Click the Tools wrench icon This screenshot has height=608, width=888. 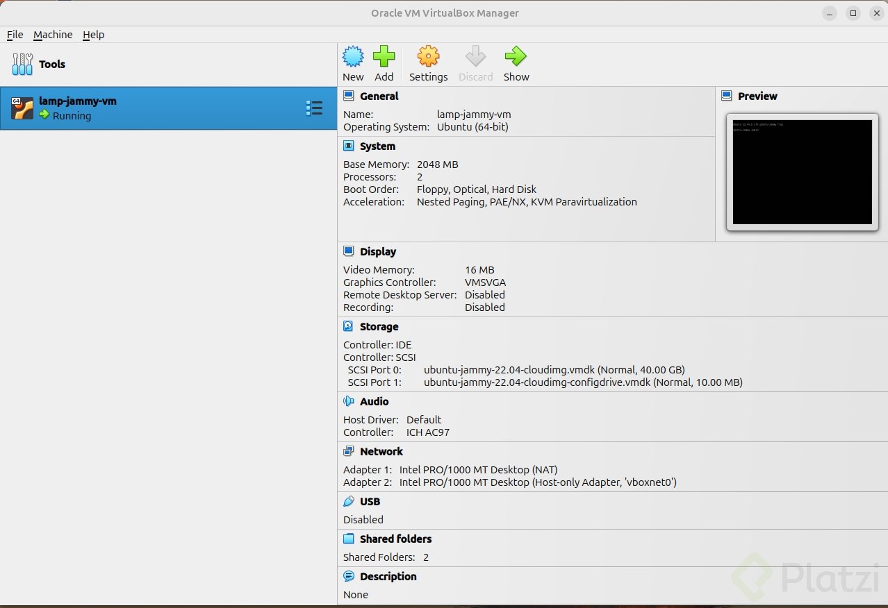[x=22, y=64]
